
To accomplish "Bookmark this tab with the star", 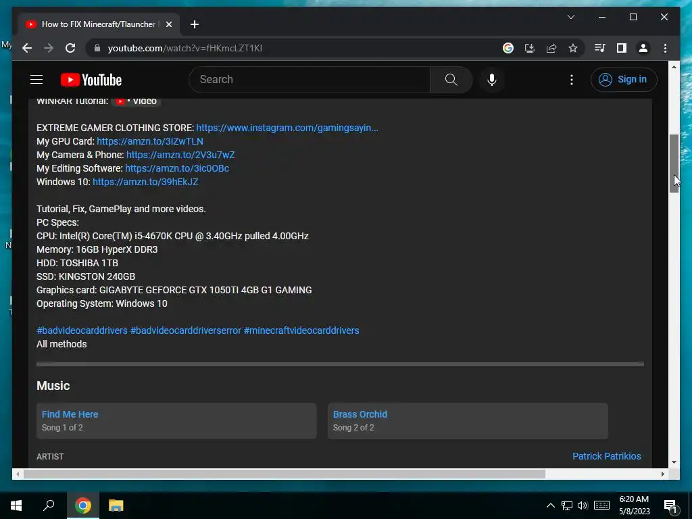I will 573,48.
